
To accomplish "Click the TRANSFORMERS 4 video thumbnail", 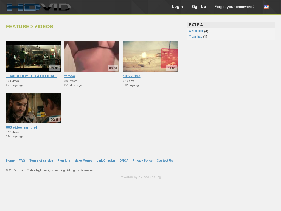I will [33, 56].
